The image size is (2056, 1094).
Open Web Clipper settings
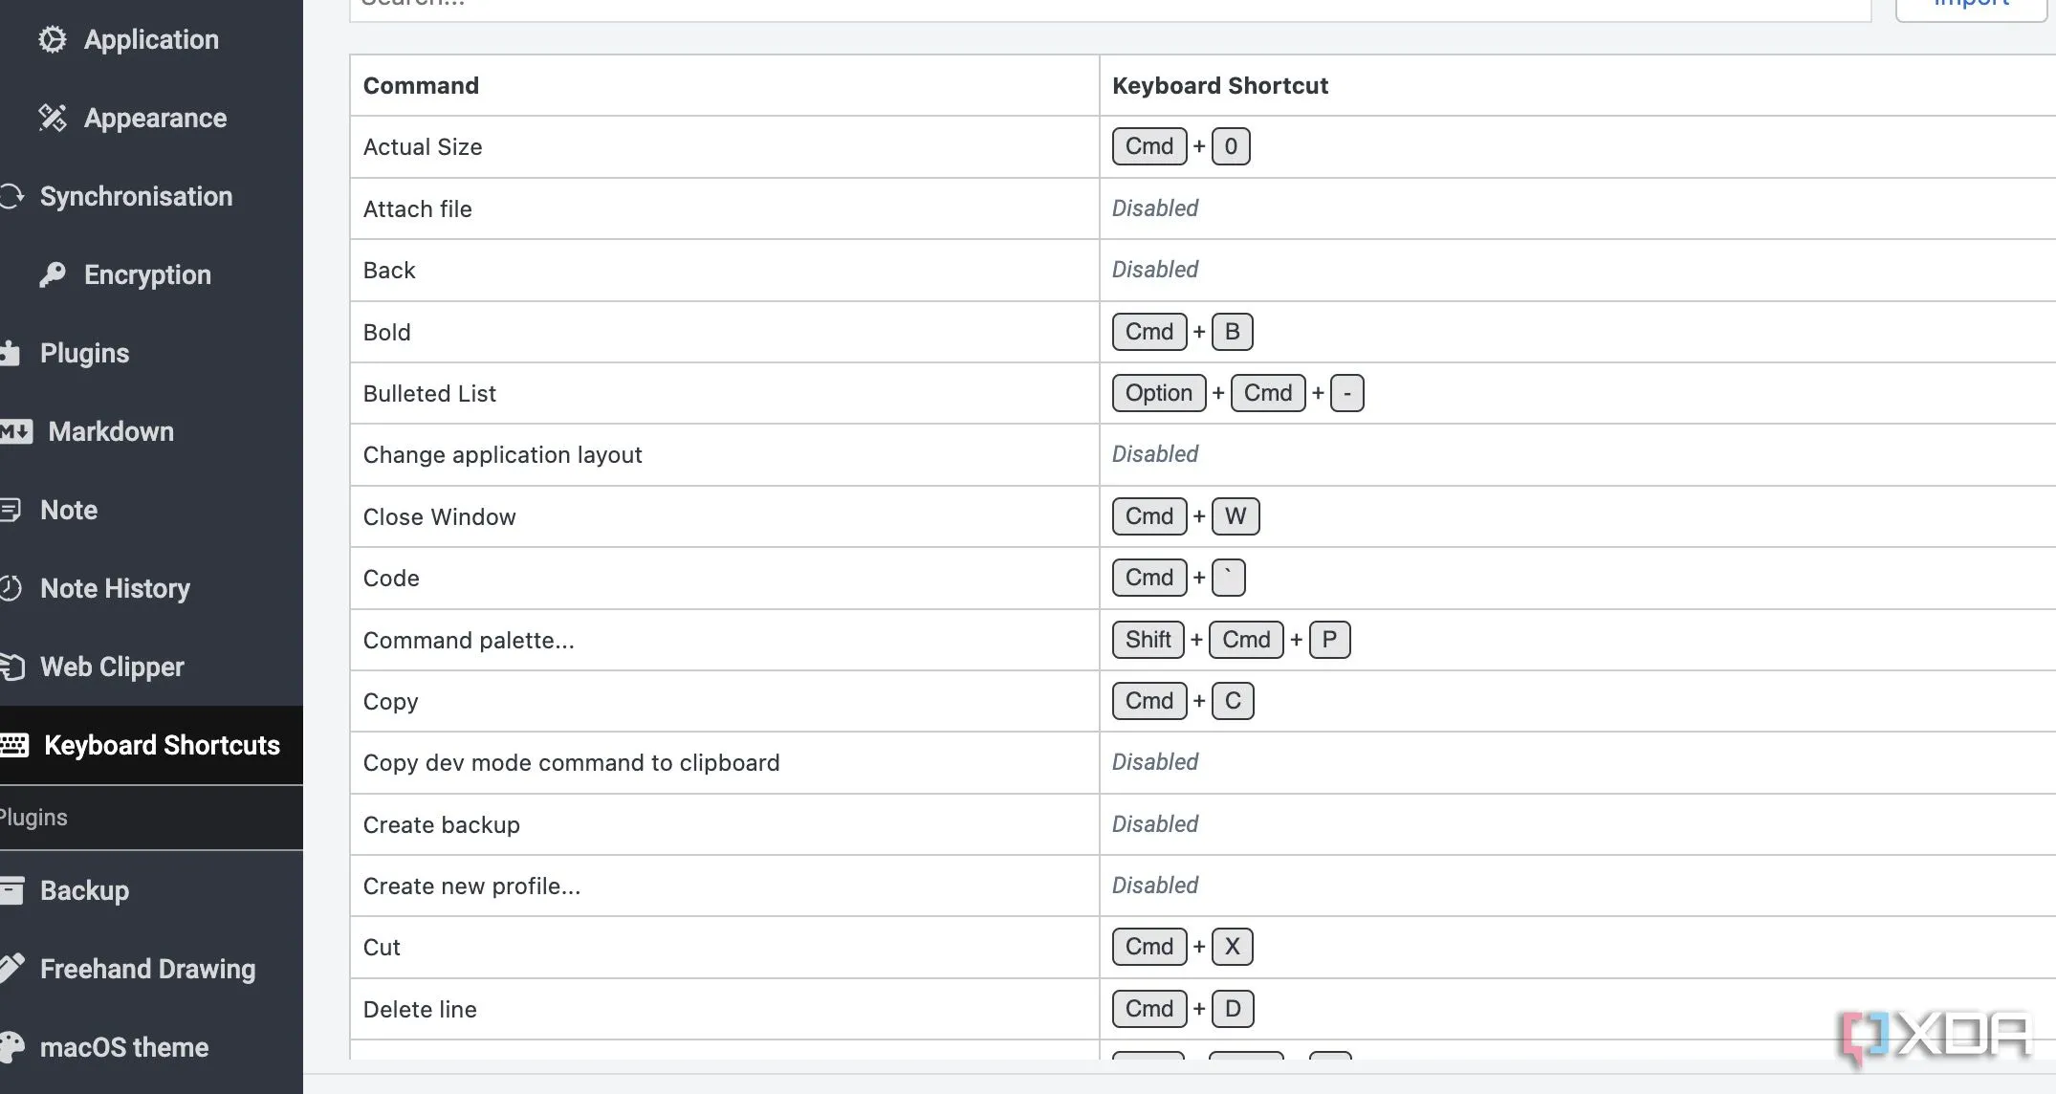point(151,667)
